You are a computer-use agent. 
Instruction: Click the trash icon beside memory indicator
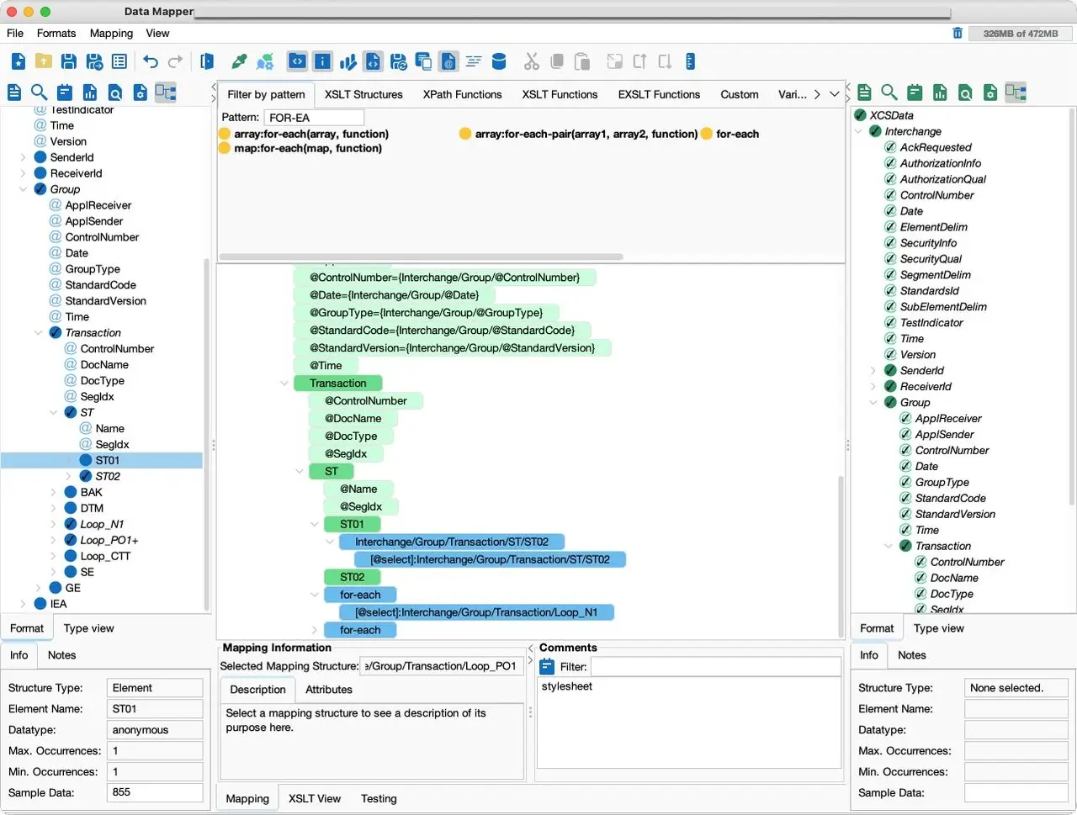pos(958,33)
